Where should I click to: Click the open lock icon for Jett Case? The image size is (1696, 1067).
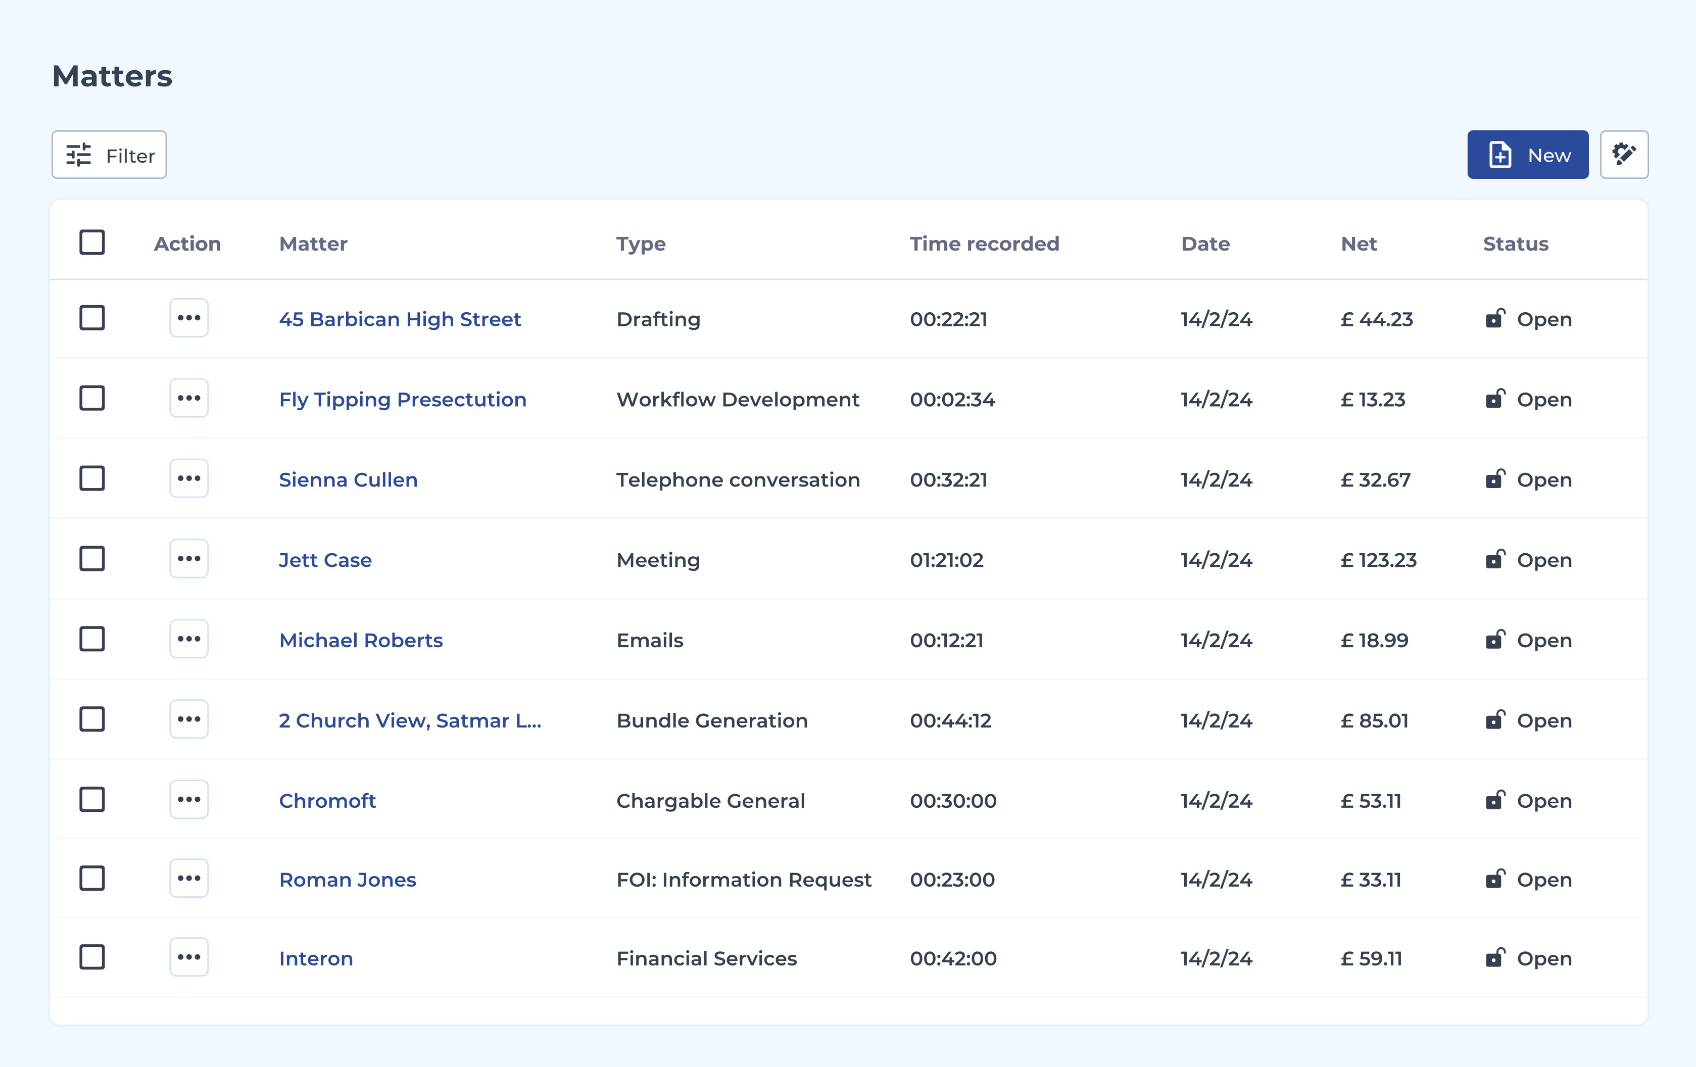(x=1495, y=558)
